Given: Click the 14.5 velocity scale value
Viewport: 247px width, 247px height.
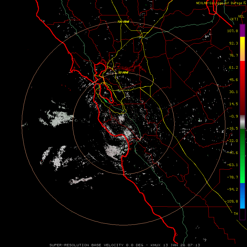Looking at the screenshot, I should 234,104.
